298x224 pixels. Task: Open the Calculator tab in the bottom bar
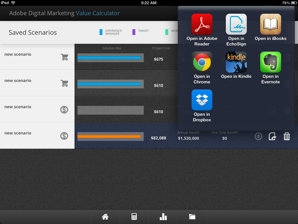(134, 217)
